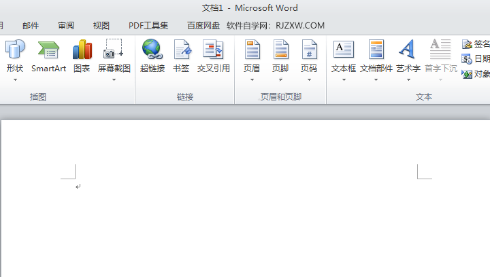This screenshot has height=277, width=490.
Task: Click the Screenshot (屏幕截图) camera icon
Action: [114, 49]
